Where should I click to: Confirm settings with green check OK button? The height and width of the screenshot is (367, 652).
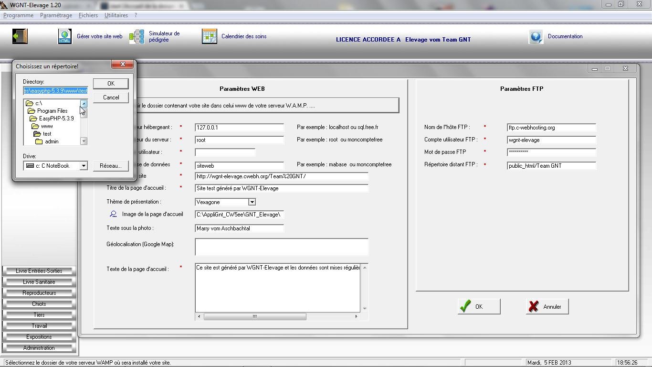click(479, 307)
